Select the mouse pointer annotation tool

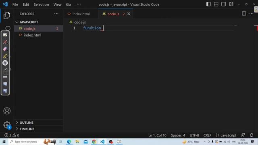pos(5,63)
